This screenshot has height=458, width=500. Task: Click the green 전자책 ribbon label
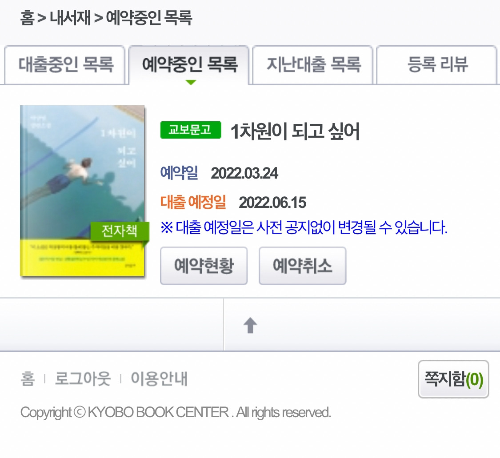[120, 231]
